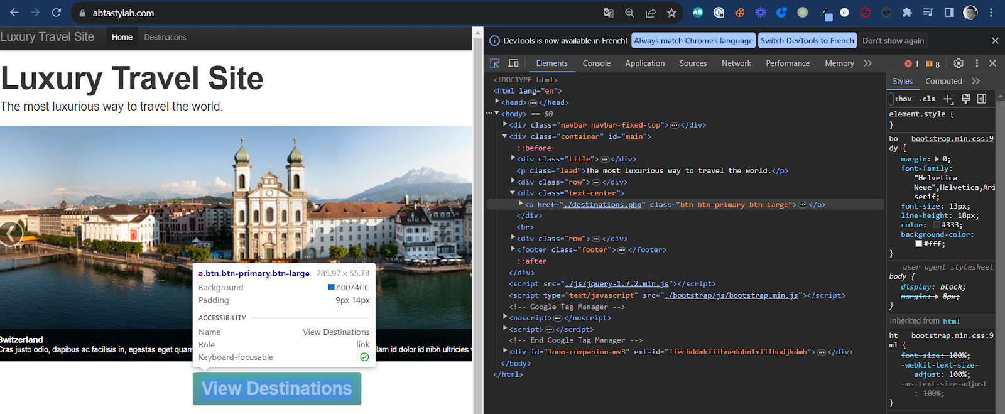This screenshot has height=414, width=1005.
Task: Click Don't show again
Action: pos(893,41)
